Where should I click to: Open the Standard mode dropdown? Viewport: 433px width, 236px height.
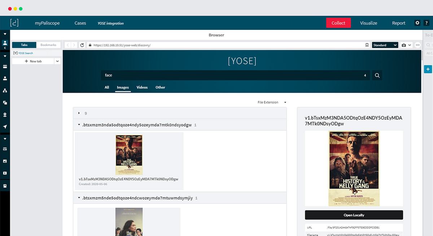coord(385,45)
